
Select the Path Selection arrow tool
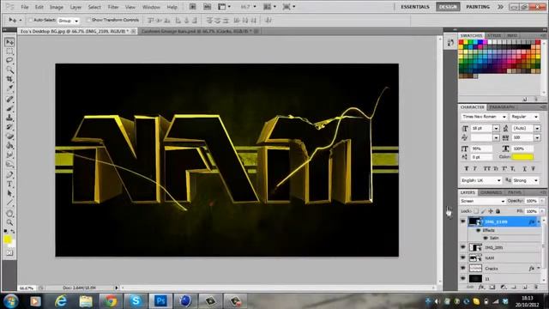coord(9,193)
